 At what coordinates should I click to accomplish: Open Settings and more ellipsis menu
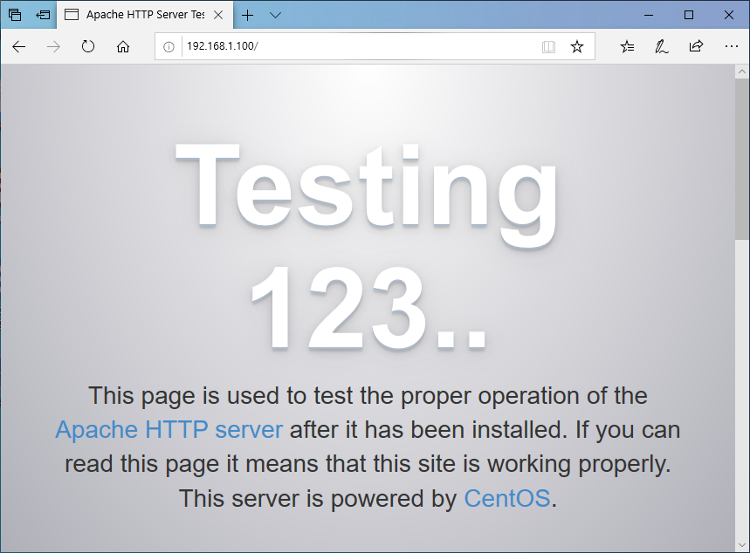(x=732, y=46)
